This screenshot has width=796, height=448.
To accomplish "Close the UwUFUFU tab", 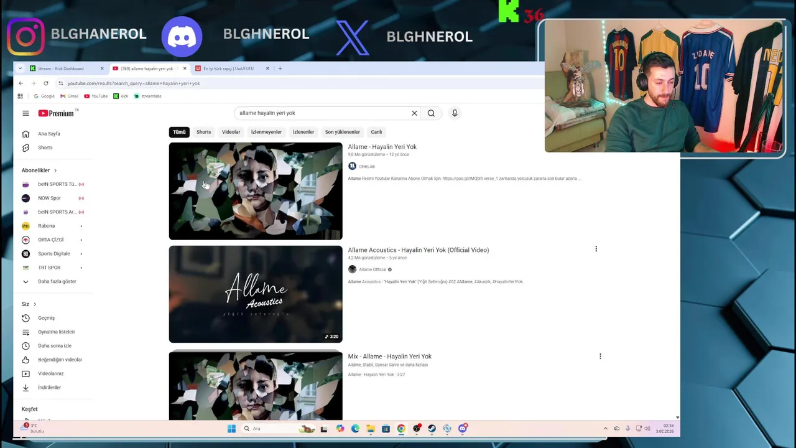I will 267,68.
